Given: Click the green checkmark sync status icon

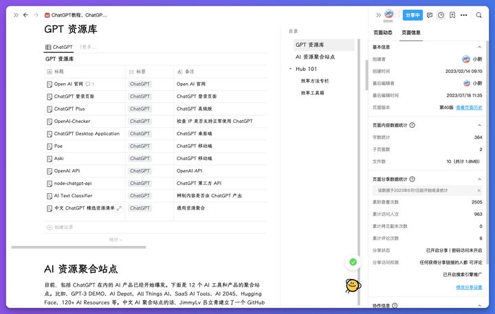Looking at the screenshot, I should 353,262.
